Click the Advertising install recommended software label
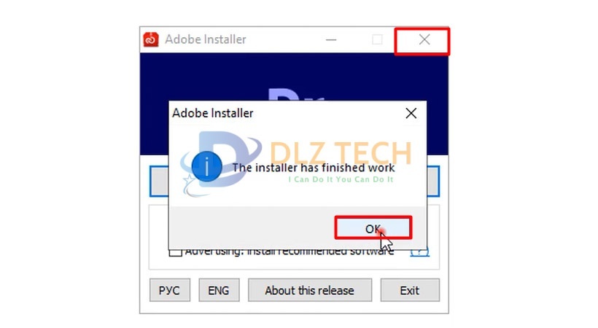This screenshot has width=598, height=328. pos(290,252)
